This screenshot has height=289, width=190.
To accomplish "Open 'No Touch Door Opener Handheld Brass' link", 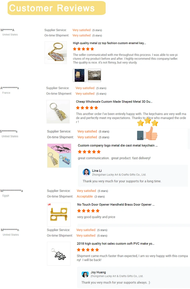I will 116,204.
